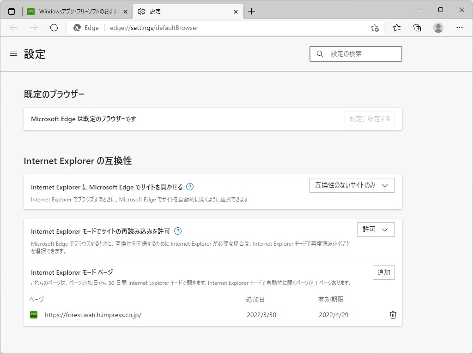The image size is (473, 354).
Task: Open the Collections icon
Action: click(417, 28)
